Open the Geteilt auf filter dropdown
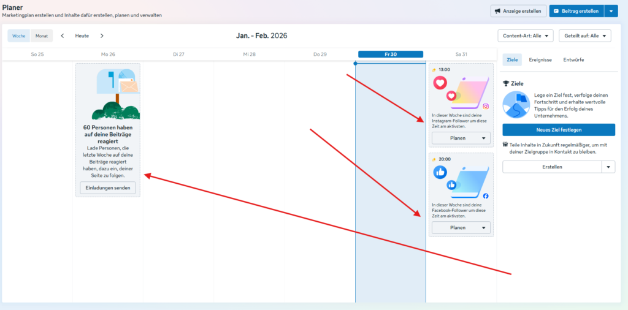Image resolution: width=628 pixels, height=310 pixels. pyautogui.click(x=584, y=36)
